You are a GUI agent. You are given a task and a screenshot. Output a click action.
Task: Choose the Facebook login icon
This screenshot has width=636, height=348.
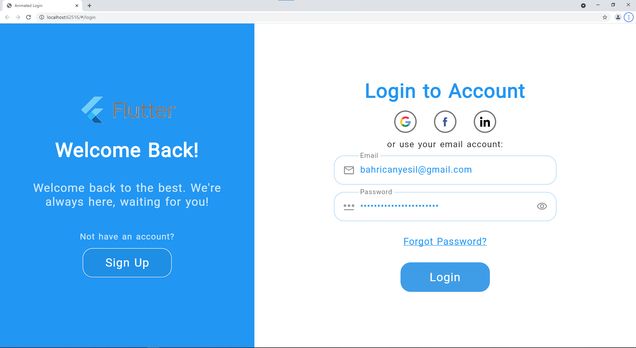445,122
